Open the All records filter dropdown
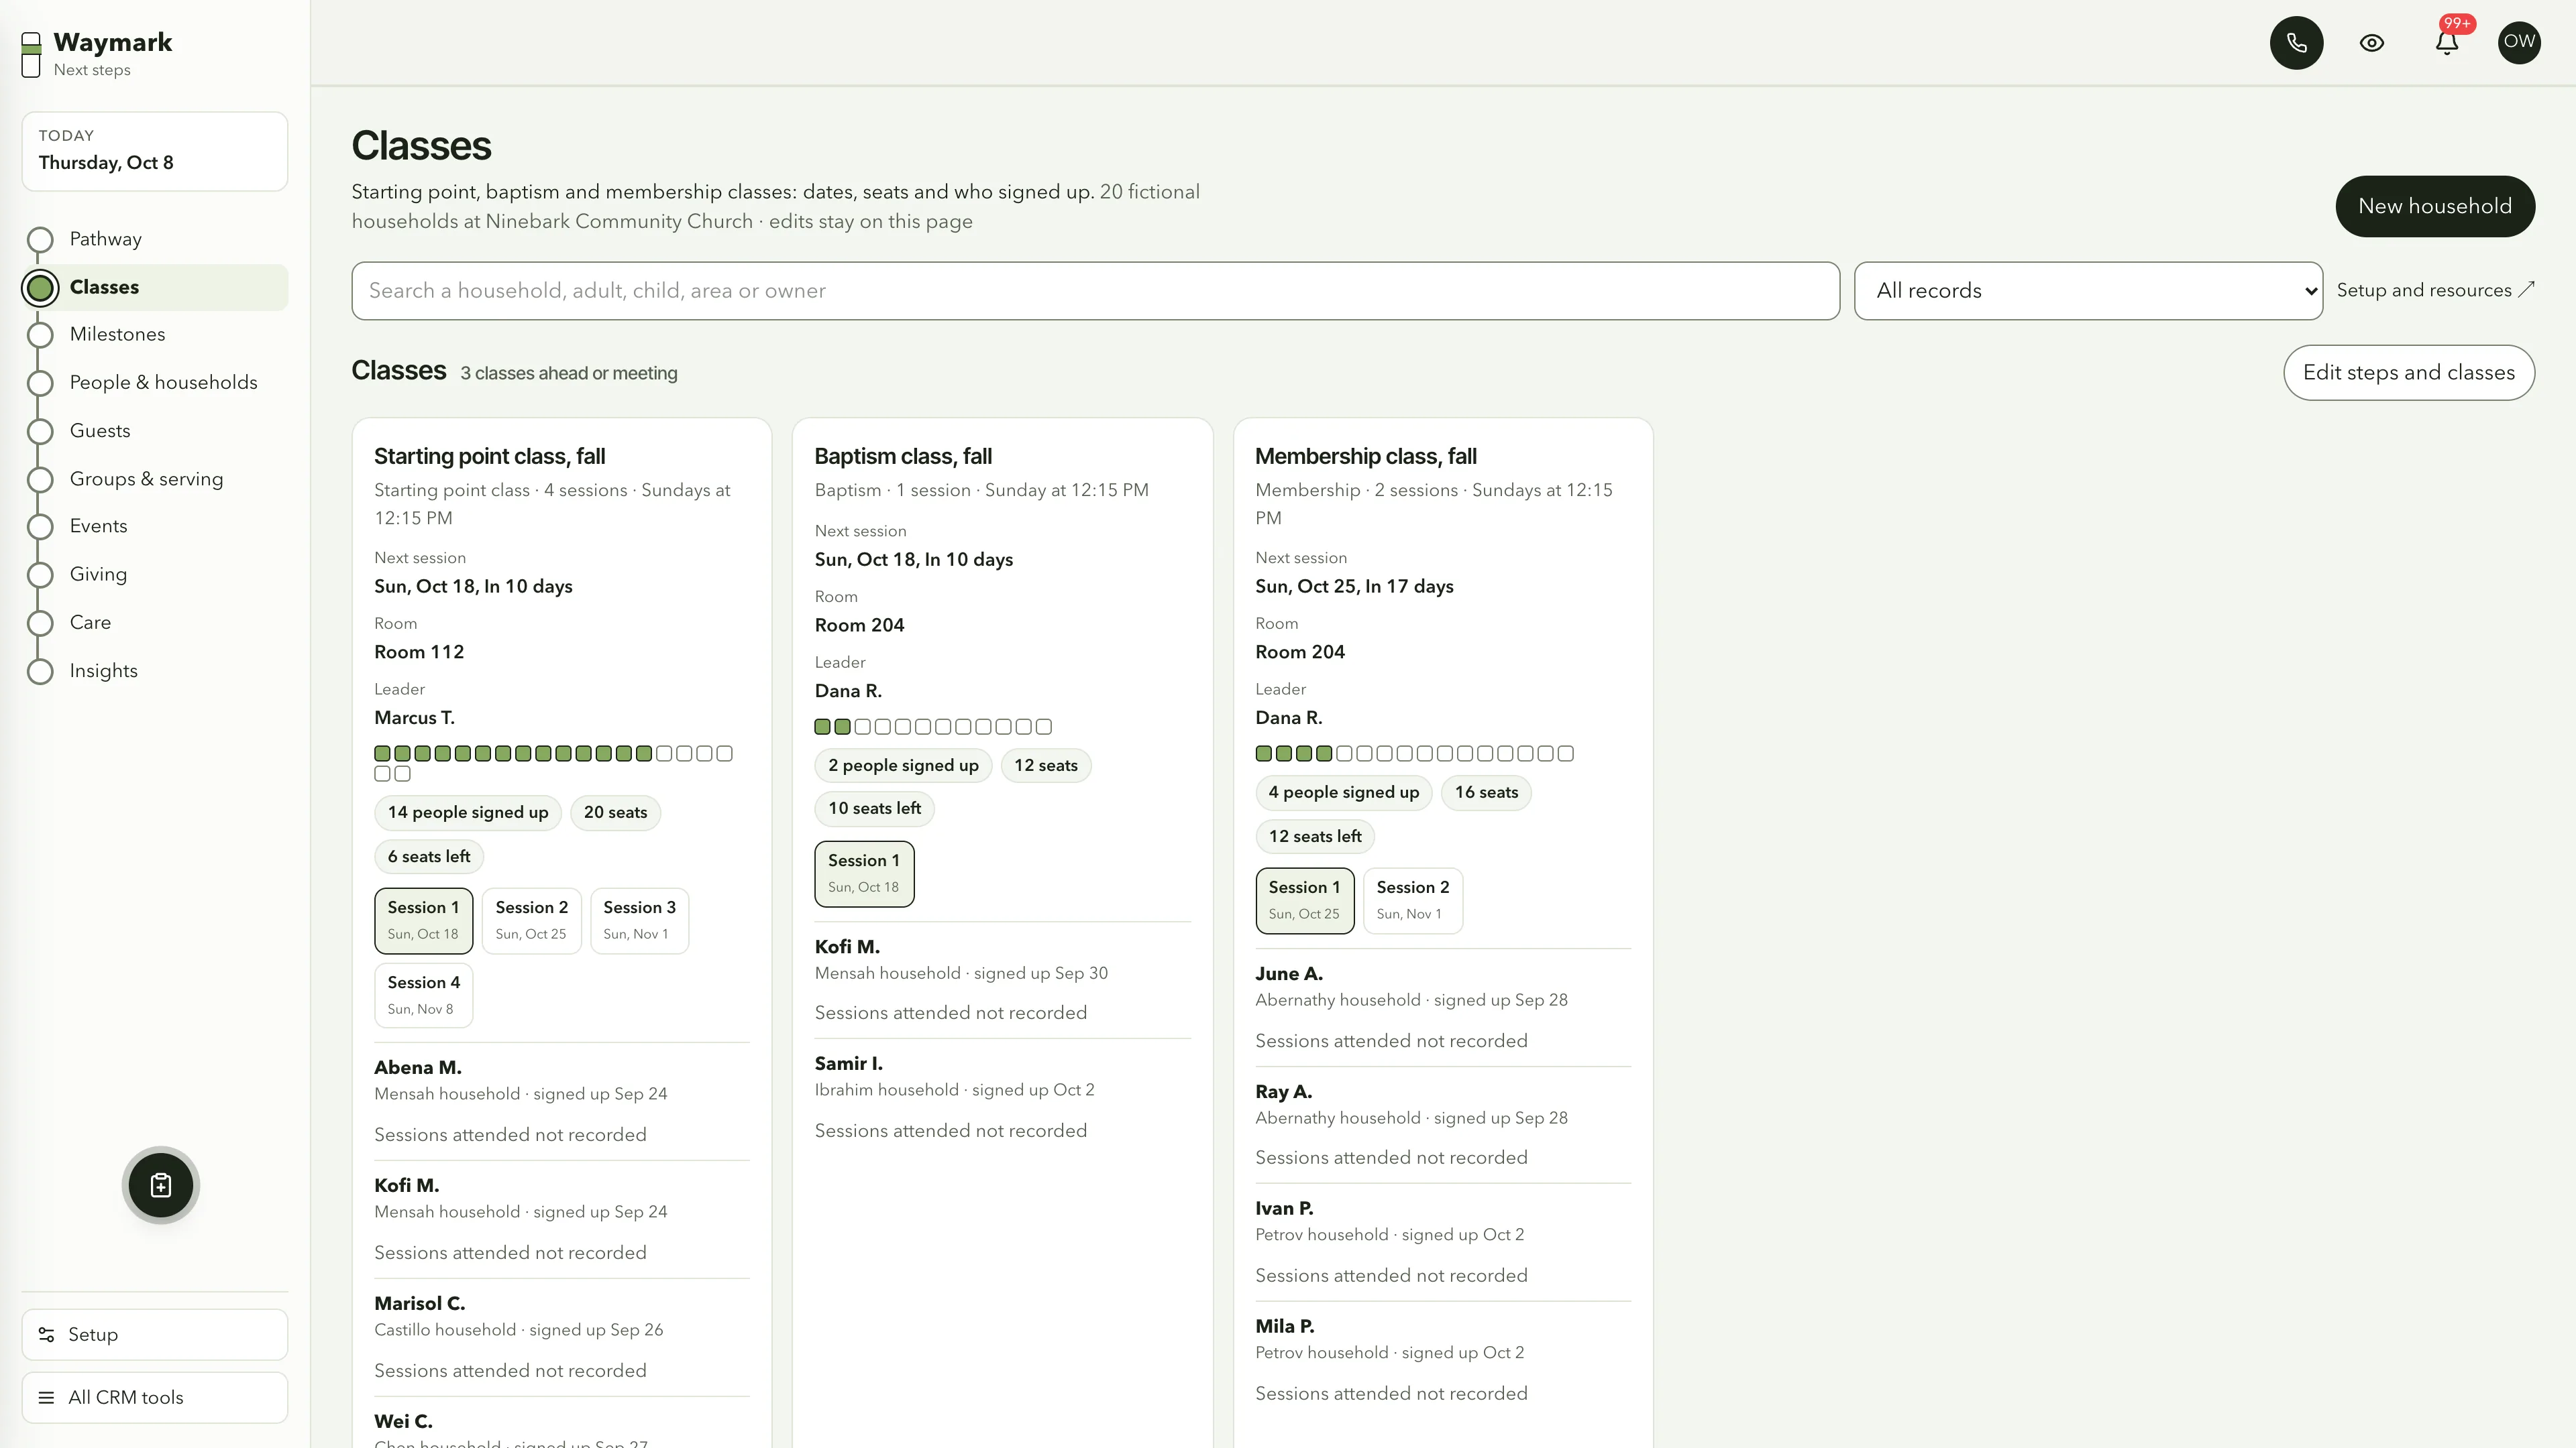This screenshot has width=2576, height=1448. click(x=2088, y=291)
